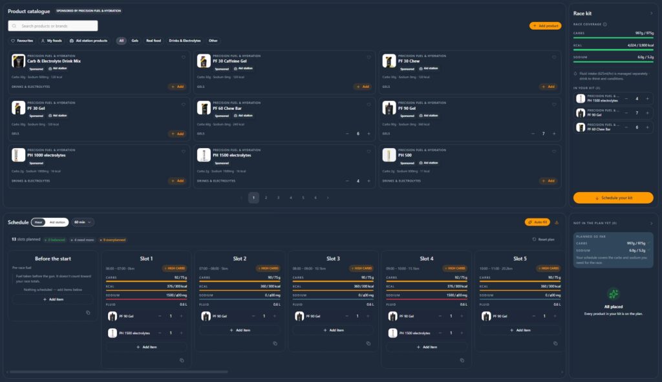The width and height of the screenshot is (662, 382).
Task: Filter slots by overplanned chip
Action: point(112,240)
